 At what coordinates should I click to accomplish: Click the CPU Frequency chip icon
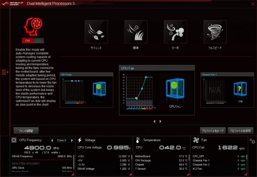[x=14, y=140]
